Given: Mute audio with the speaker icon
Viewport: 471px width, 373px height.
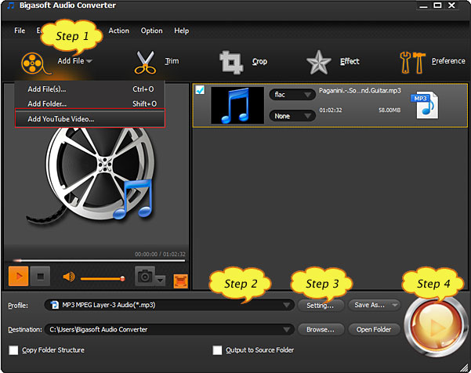Looking at the screenshot, I should 69,277.
